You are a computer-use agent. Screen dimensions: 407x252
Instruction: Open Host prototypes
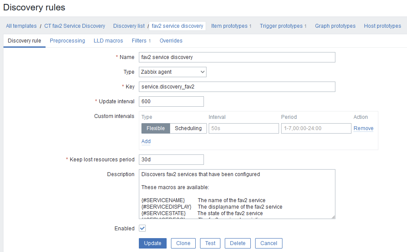pos(382,26)
